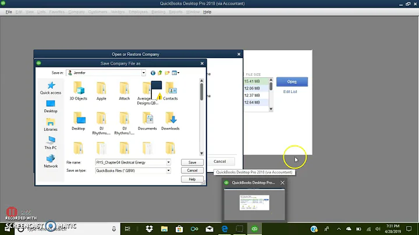Open the Reports menu
419x235 pixels.
tap(176, 12)
